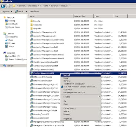
Task: Choose Cut from the context menu
Action: [81, 101]
